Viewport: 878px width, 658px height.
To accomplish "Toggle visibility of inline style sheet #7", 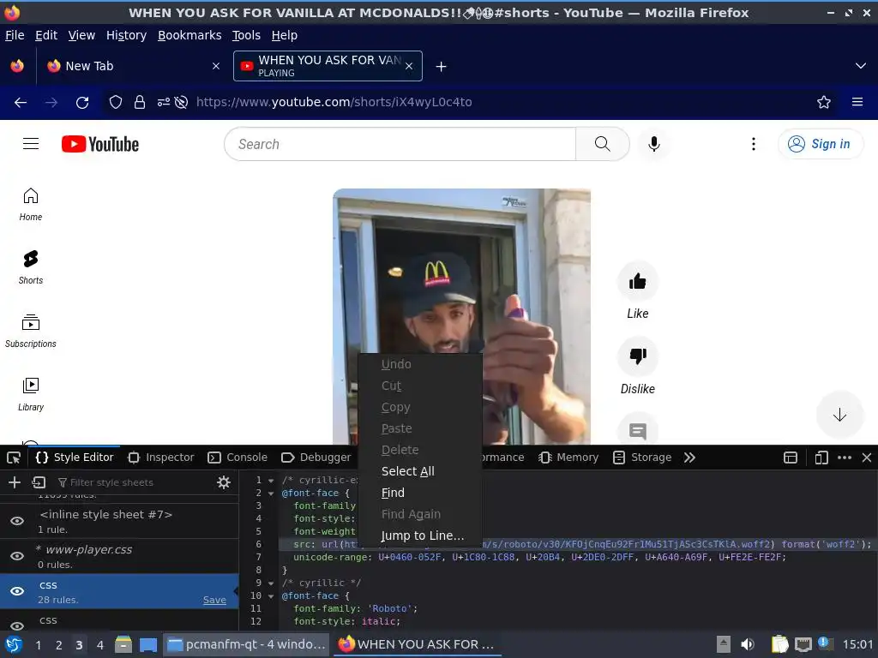I will coord(17,521).
